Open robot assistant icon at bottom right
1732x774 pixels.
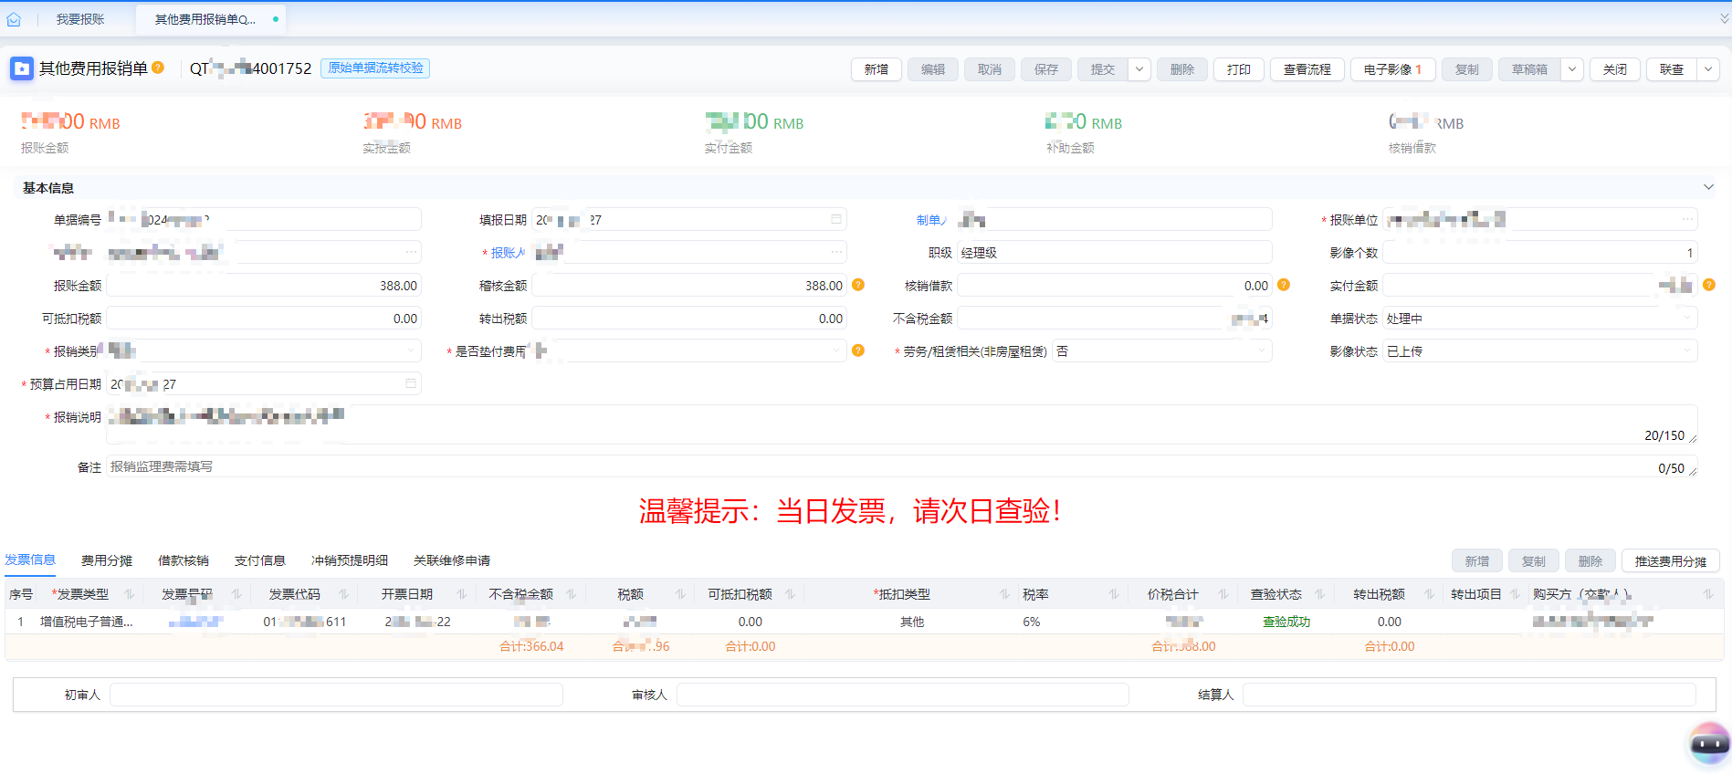click(1709, 743)
